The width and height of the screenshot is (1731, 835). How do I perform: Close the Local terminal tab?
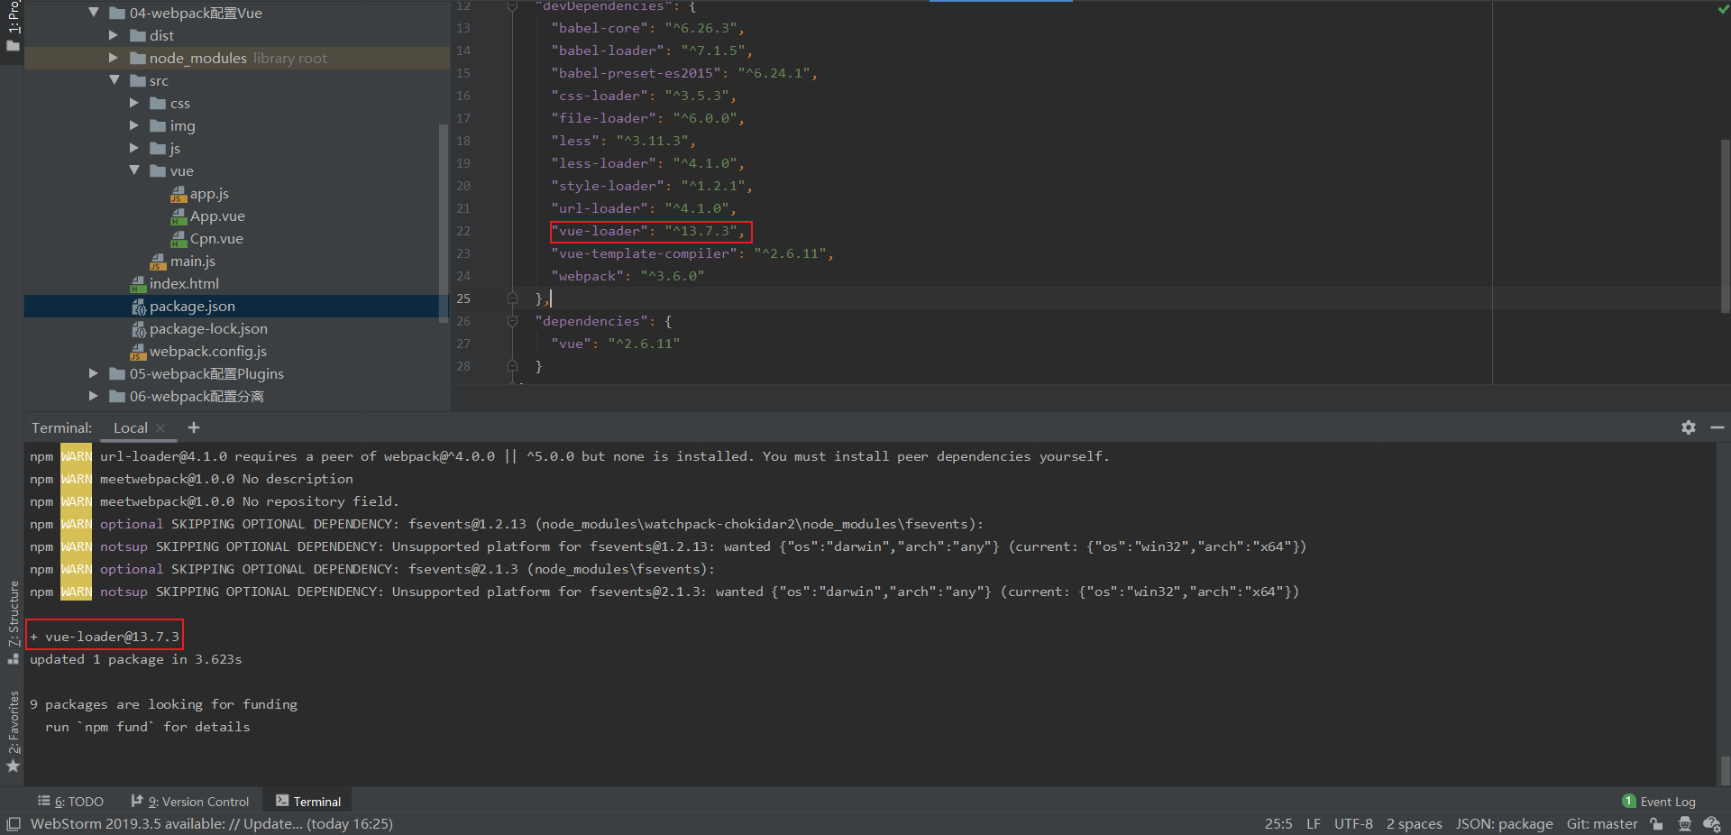click(x=160, y=428)
